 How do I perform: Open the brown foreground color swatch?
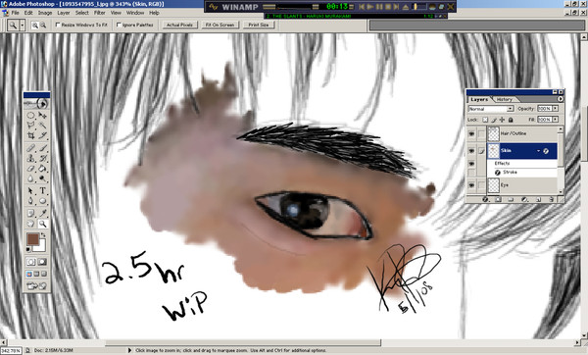click(x=32, y=238)
